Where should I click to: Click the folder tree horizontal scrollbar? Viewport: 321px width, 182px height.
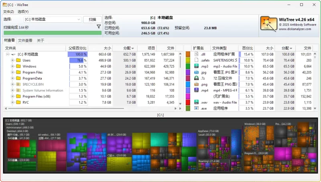(x=66, y=108)
